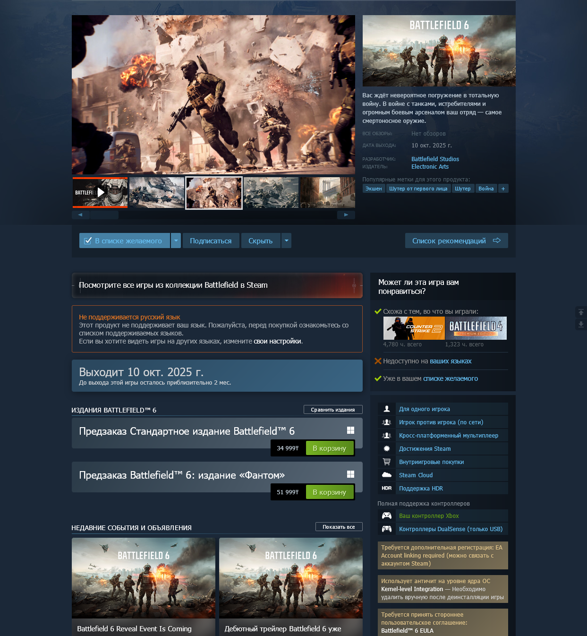
Task: Add Standard Edition preorder to cart
Action: point(330,448)
